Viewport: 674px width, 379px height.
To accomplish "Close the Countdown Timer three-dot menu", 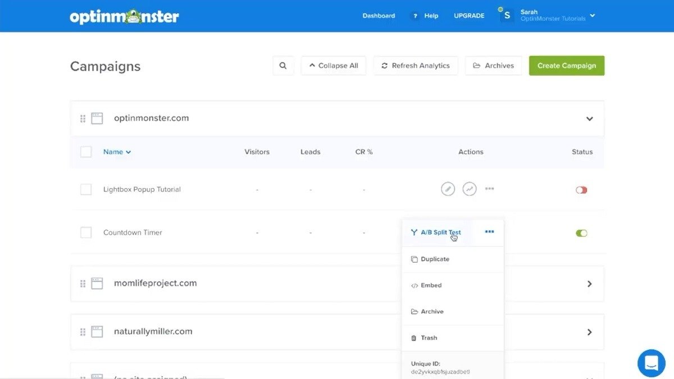I will [x=489, y=232].
